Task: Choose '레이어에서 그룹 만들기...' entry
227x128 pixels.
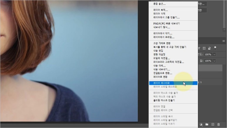Action: (x=167, y=17)
